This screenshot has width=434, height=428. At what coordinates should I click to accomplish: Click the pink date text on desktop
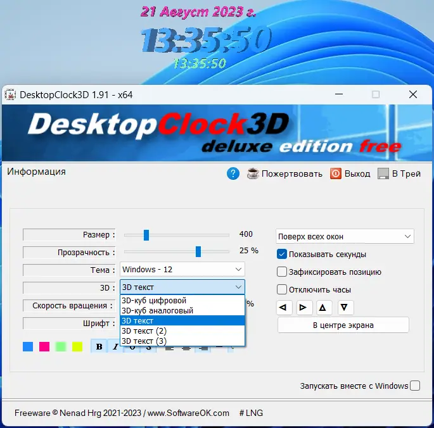(198, 12)
